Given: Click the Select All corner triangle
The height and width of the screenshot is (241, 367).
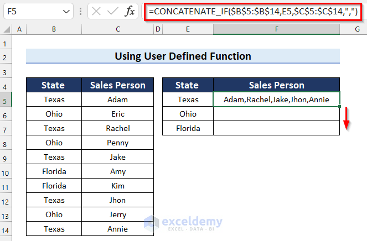Looking at the screenshot, I should 6,29.
